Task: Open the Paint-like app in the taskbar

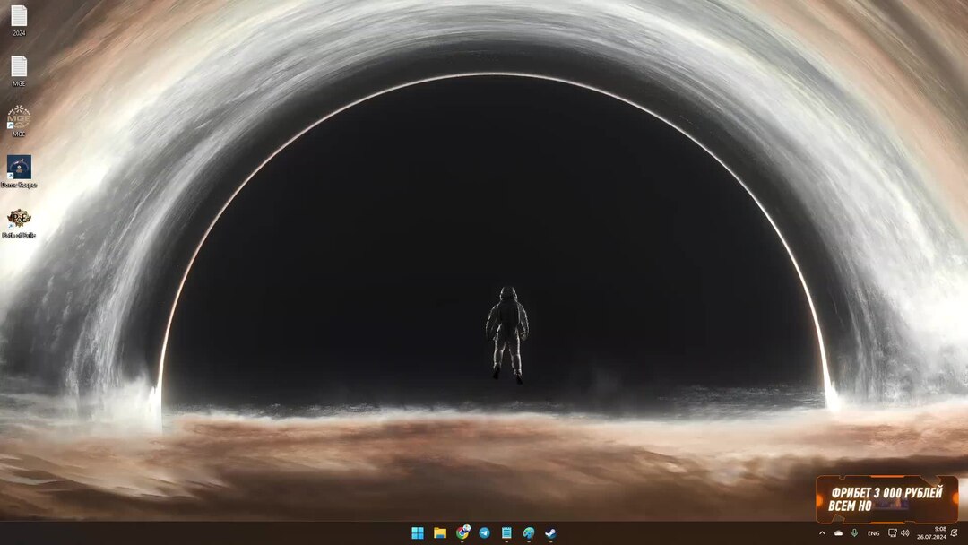Action: tap(529, 532)
